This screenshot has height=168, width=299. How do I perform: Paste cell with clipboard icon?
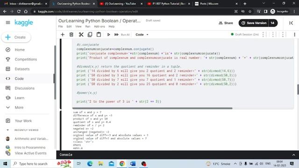click(99, 35)
